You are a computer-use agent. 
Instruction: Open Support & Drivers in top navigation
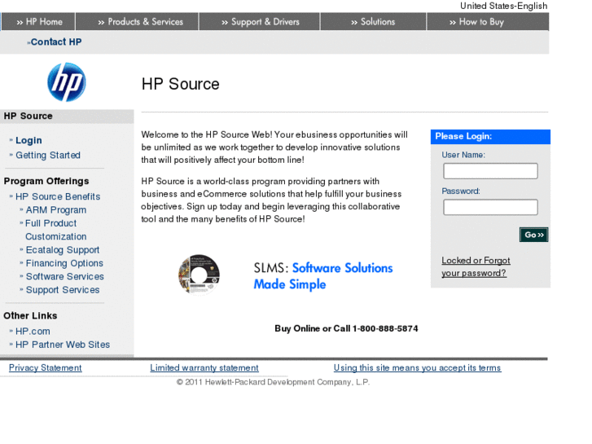tap(260, 22)
